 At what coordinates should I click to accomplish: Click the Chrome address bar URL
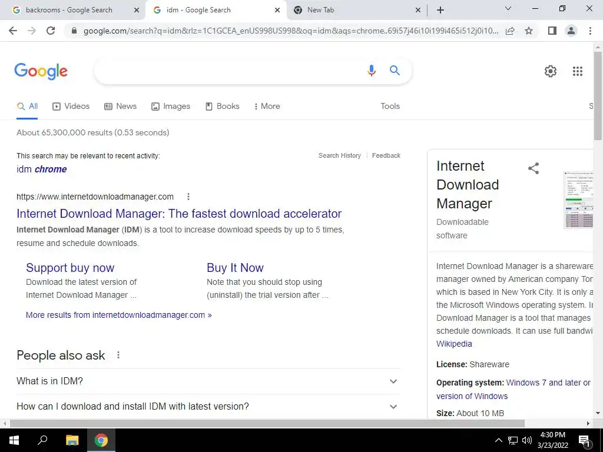pyautogui.click(x=291, y=31)
